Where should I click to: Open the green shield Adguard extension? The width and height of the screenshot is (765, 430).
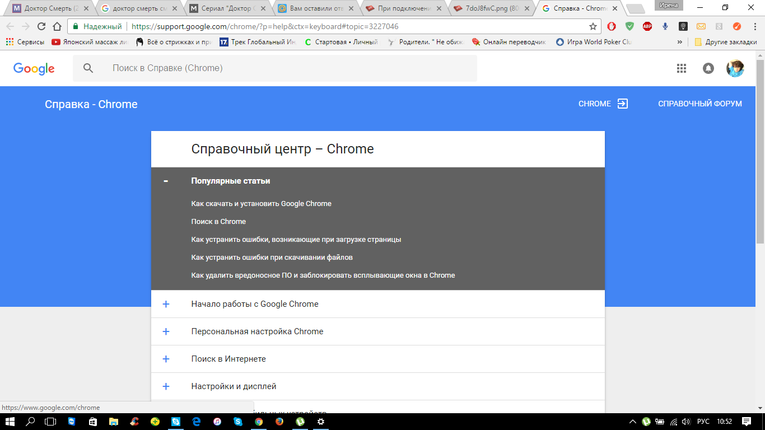tap(630, 26)
